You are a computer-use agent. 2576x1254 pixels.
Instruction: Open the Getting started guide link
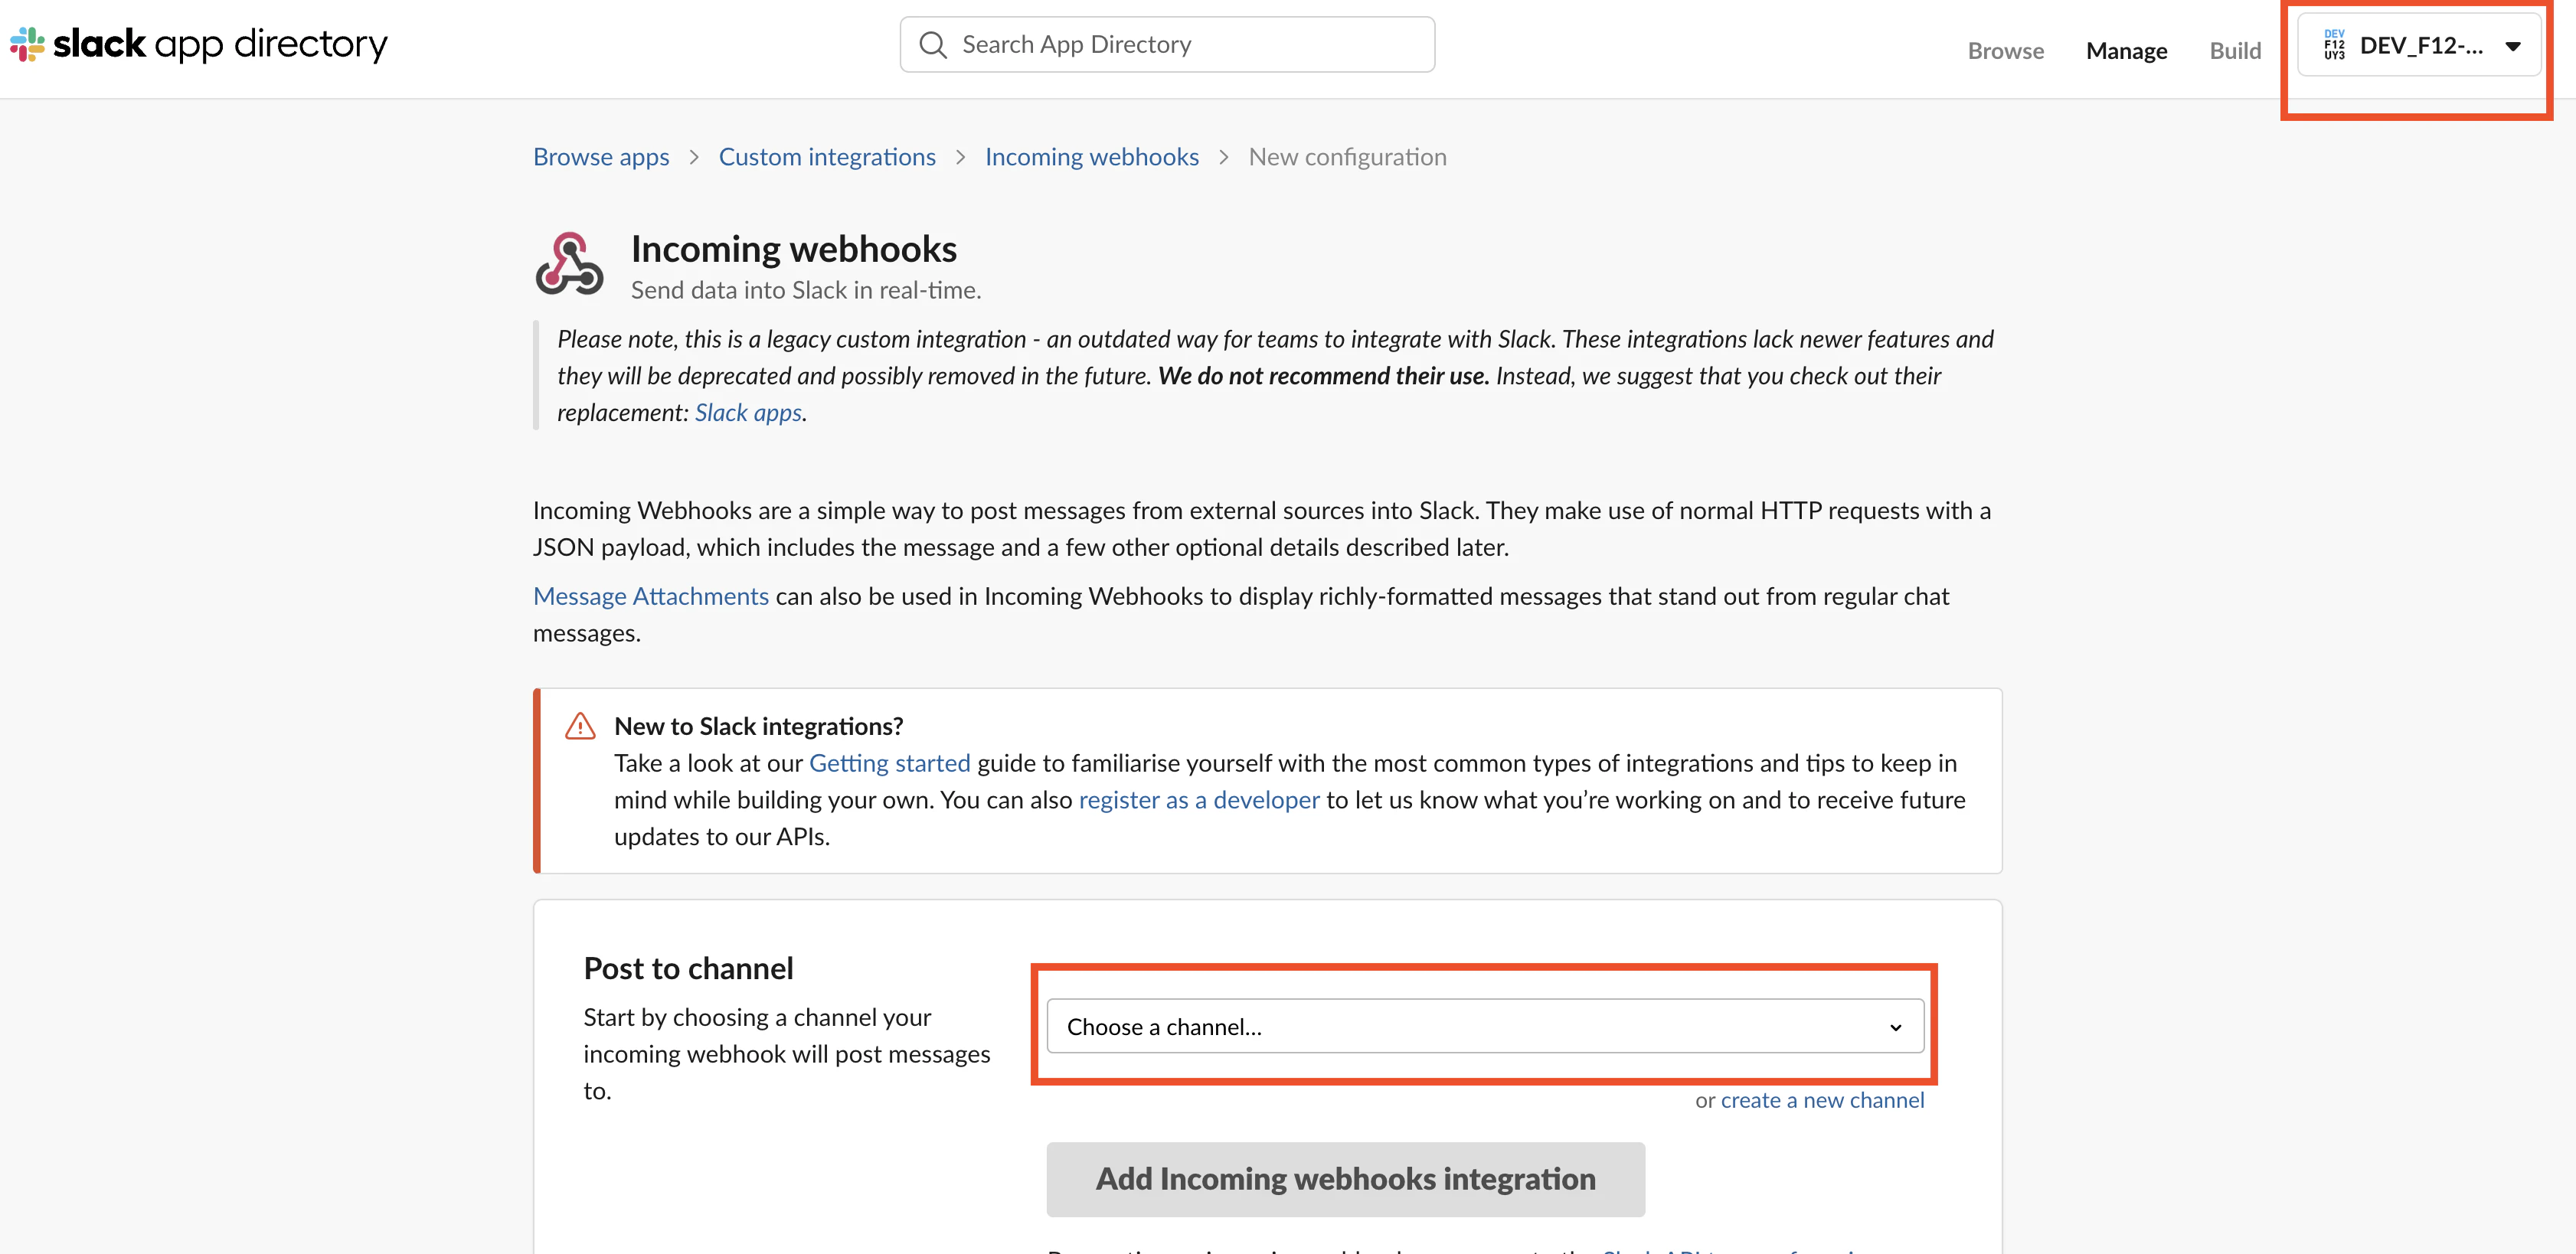click(889, 763)
